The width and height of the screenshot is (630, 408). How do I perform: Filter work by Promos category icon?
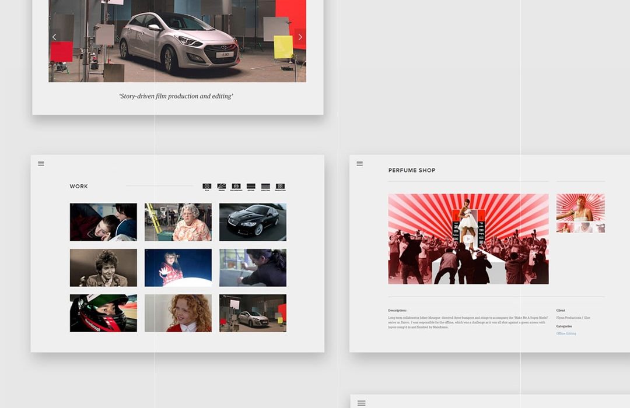222,187
